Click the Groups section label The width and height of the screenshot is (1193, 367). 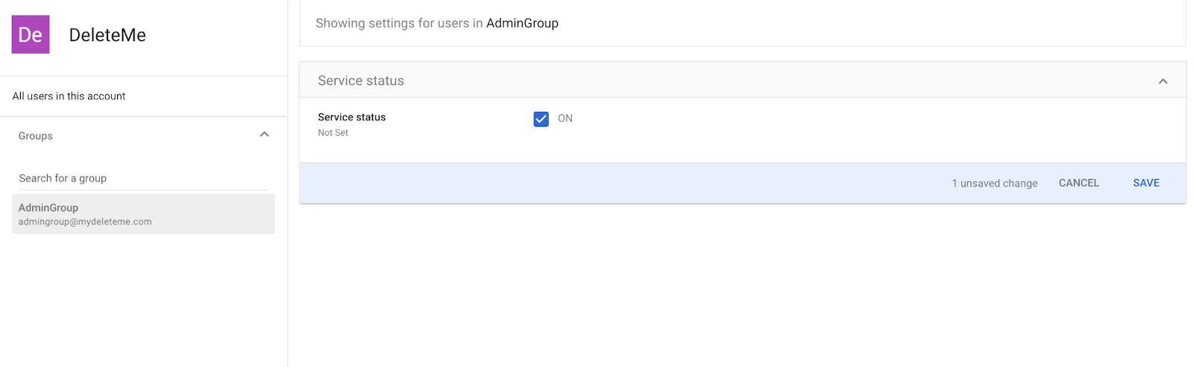click(x=36, y=136)
